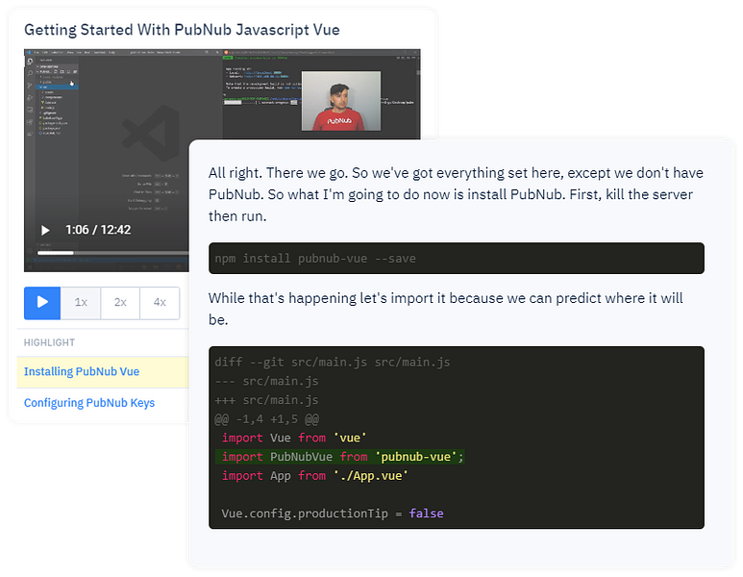This screenshot has width=743, height=577.
Task: Open the Configuring PubNub Keys highlight
Action: coord(89,403)
